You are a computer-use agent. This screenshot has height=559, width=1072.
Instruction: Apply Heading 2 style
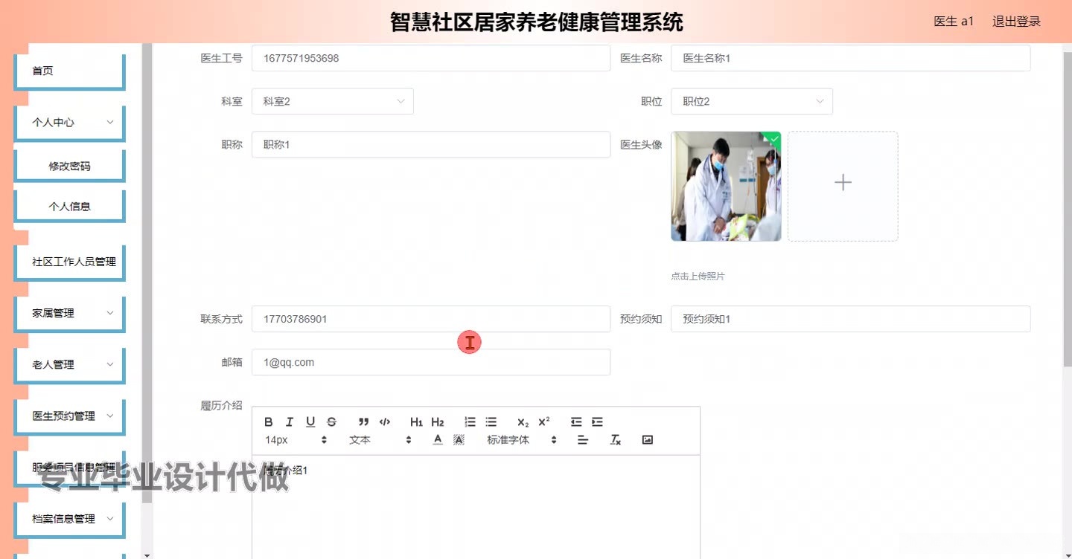438,422
